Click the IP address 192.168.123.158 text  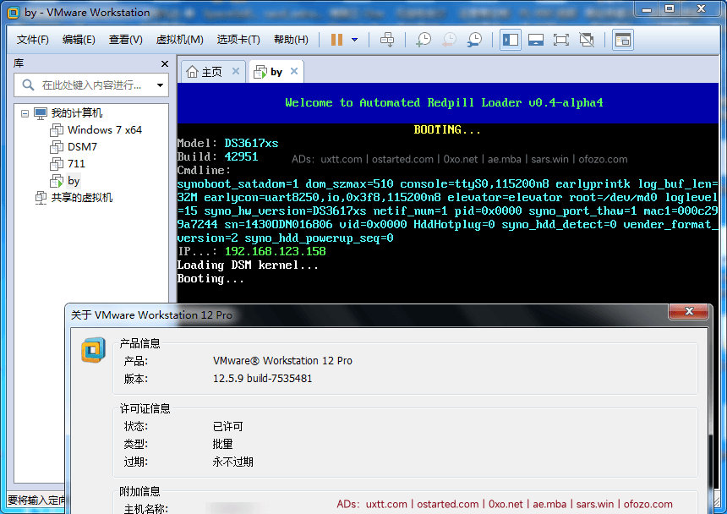(276, 252)
